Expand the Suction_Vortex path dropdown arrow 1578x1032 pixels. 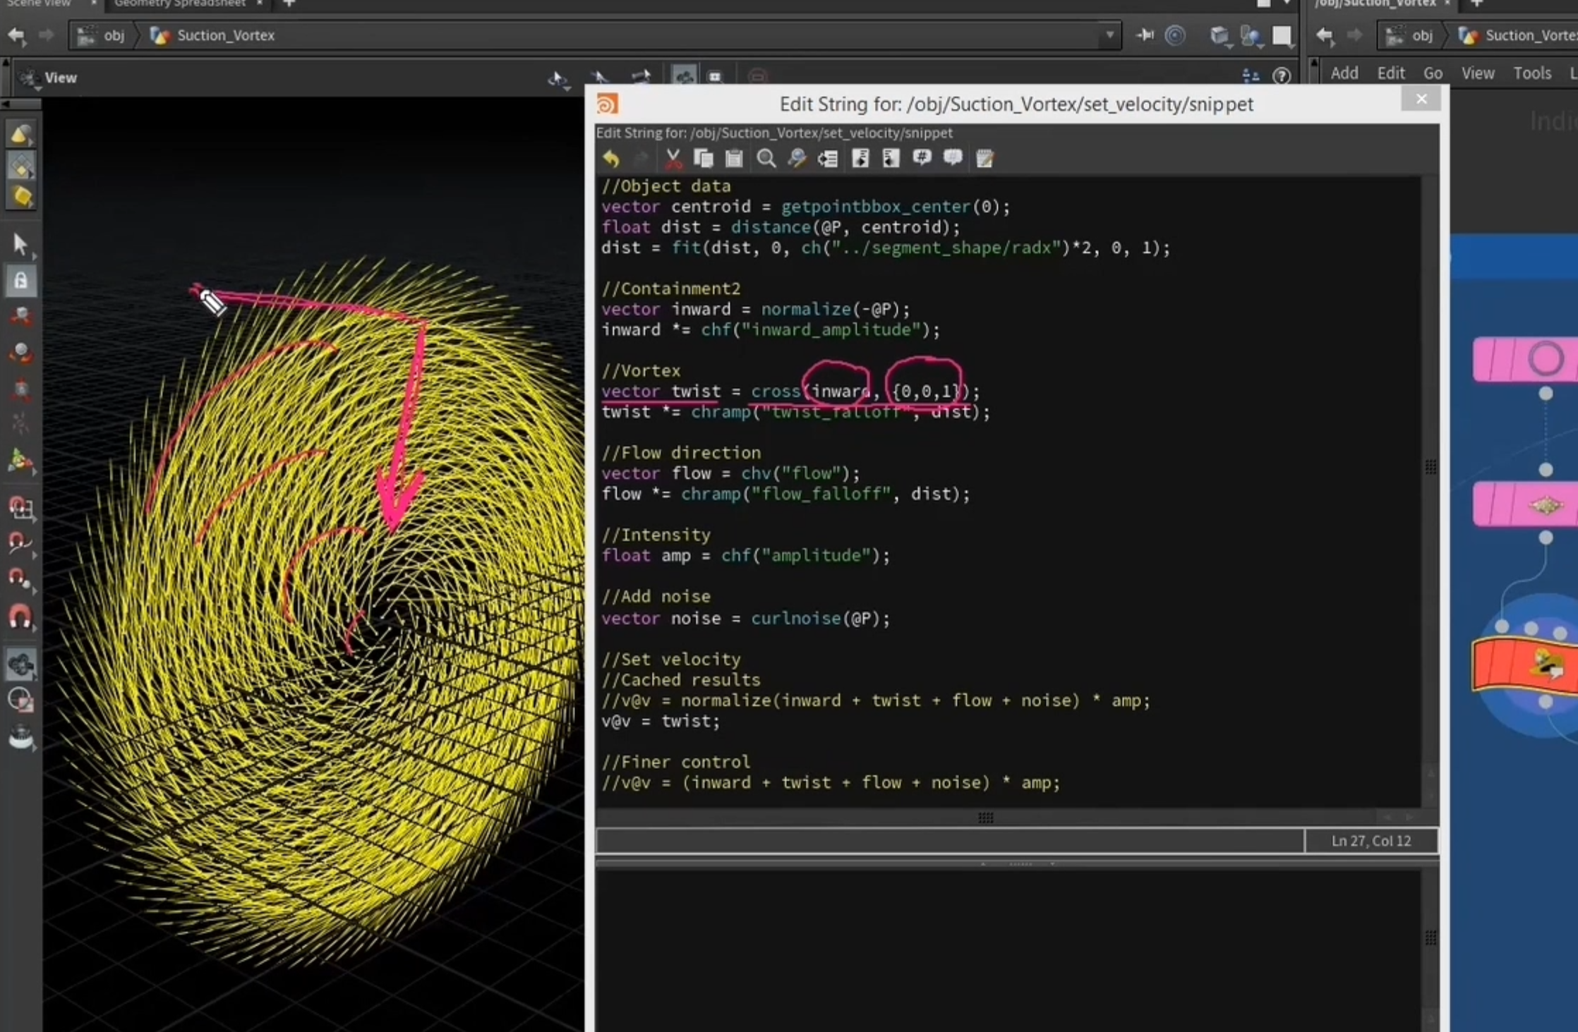pos(1109,35)
